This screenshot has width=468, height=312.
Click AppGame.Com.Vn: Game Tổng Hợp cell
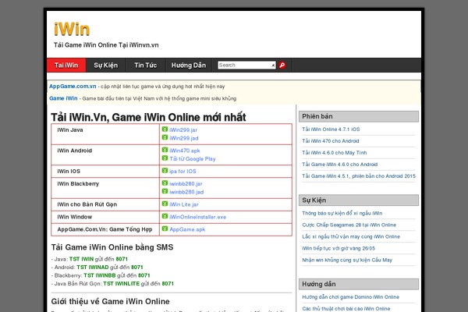pos(105,229)
